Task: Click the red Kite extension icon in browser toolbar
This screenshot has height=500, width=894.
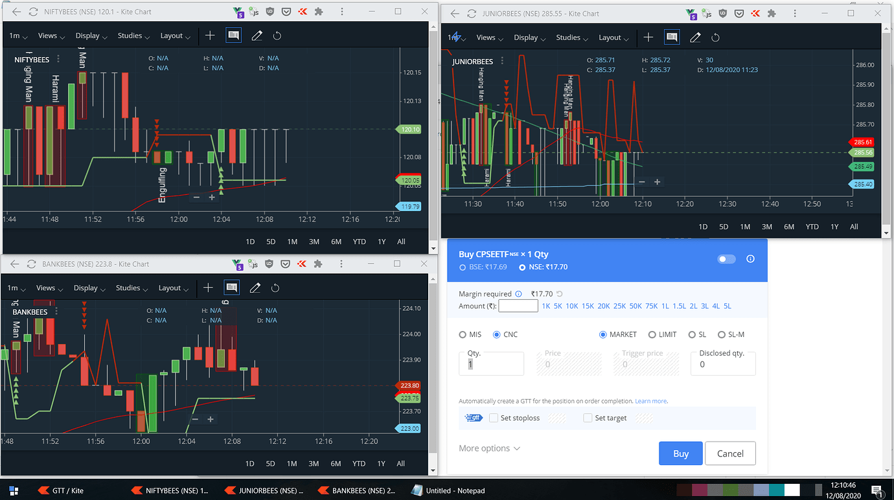Action: tap(302, 11)
